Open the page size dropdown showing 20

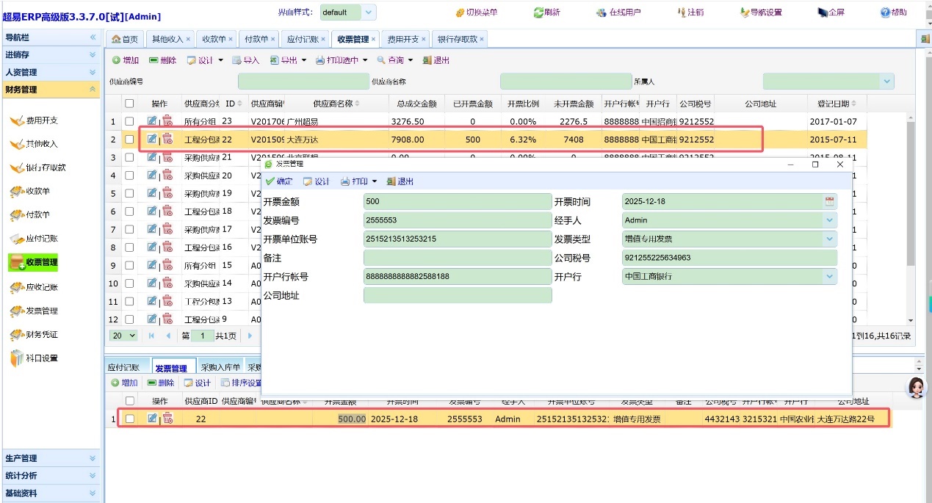(123, 336)
